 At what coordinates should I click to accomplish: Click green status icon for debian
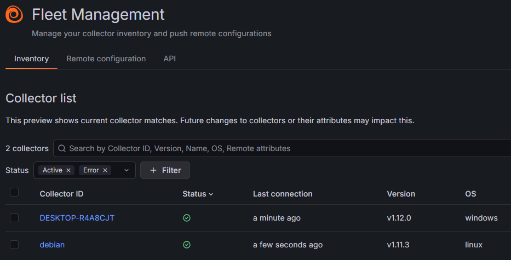tap(187, 245)
